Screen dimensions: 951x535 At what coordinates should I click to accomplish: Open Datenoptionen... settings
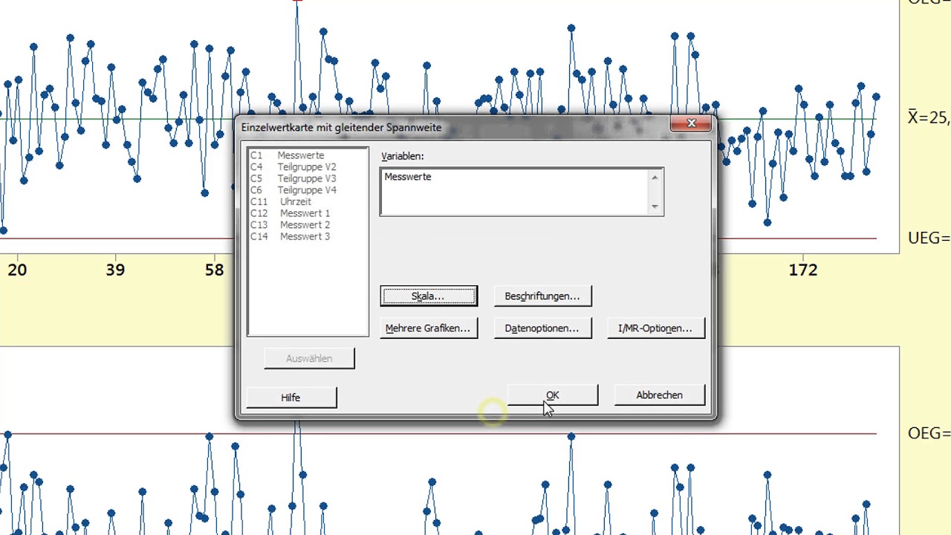pyautogui.click(x=542, y=328)
